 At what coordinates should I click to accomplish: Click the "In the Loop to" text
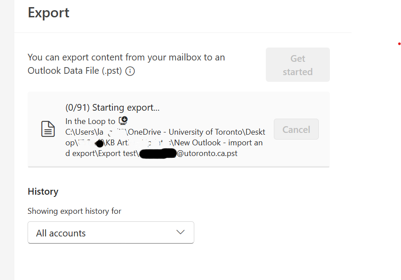[x=90, y=121]
